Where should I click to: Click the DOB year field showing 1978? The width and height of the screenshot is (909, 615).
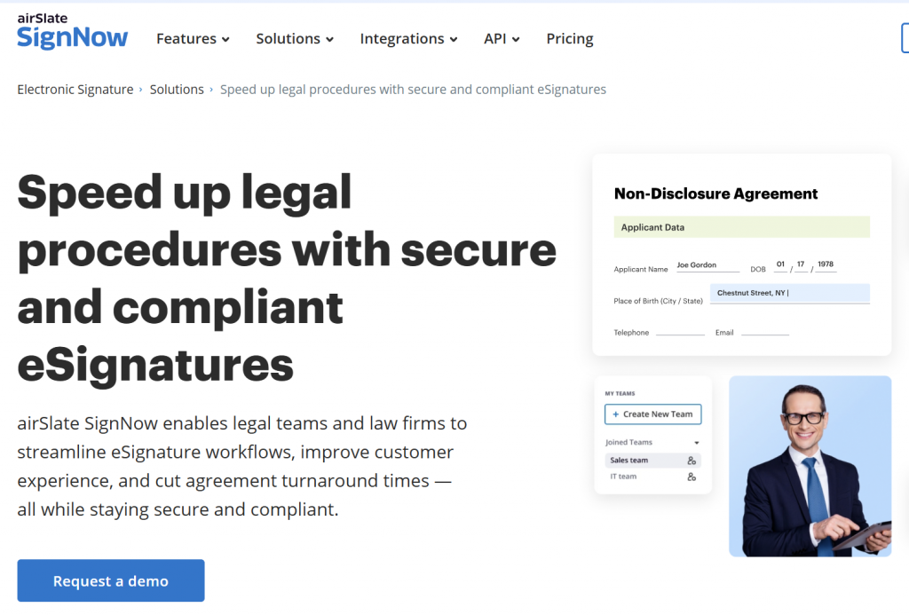[x=826, y=264]
